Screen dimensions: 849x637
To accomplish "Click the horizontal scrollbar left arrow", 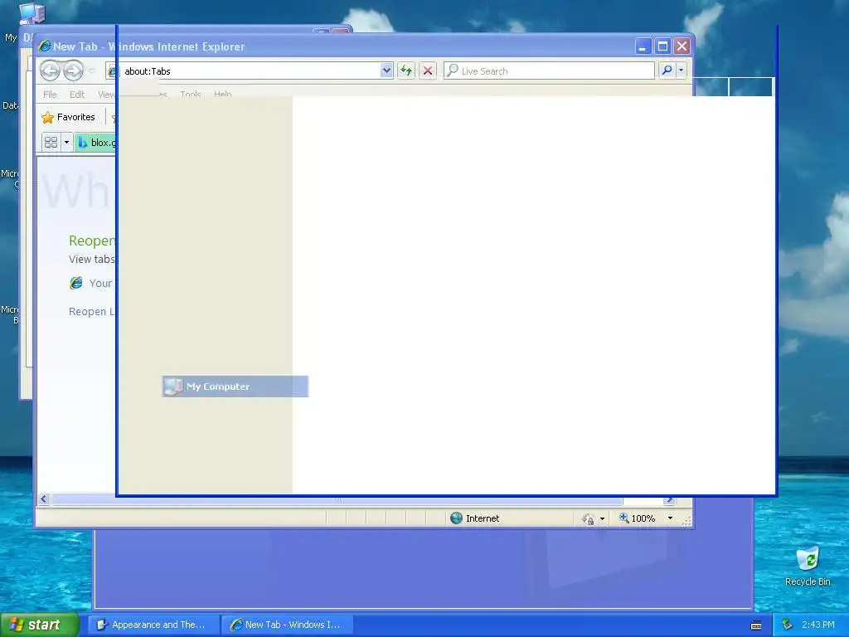I will coord(44,499).
